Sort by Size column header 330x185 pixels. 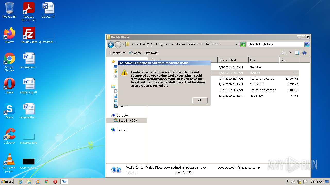coord(290,60)
